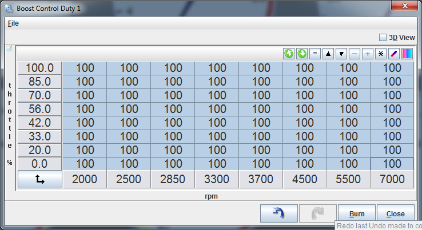Select duty cell at 20.0 throttle, 2500 rpm

[x=129, y=150]
